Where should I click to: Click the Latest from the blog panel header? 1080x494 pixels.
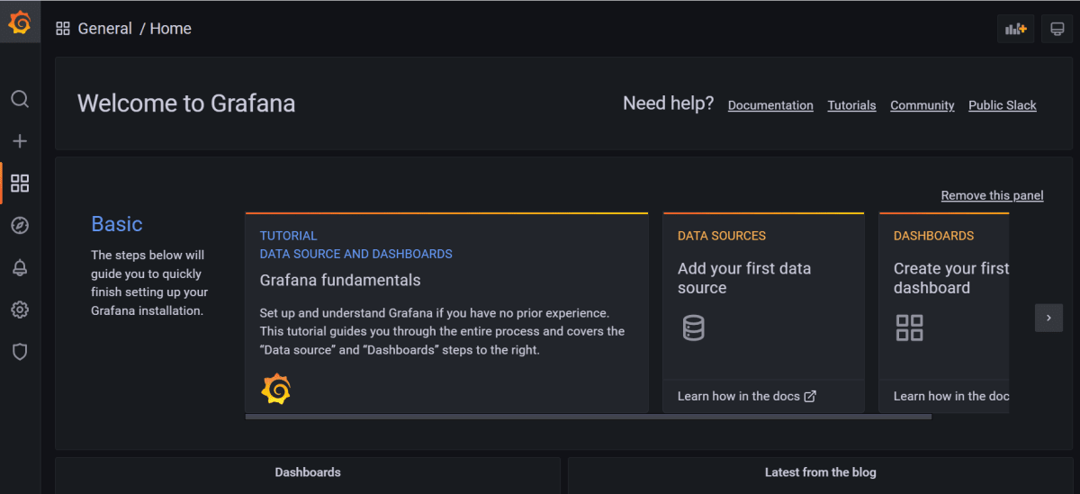coord(821,472)
